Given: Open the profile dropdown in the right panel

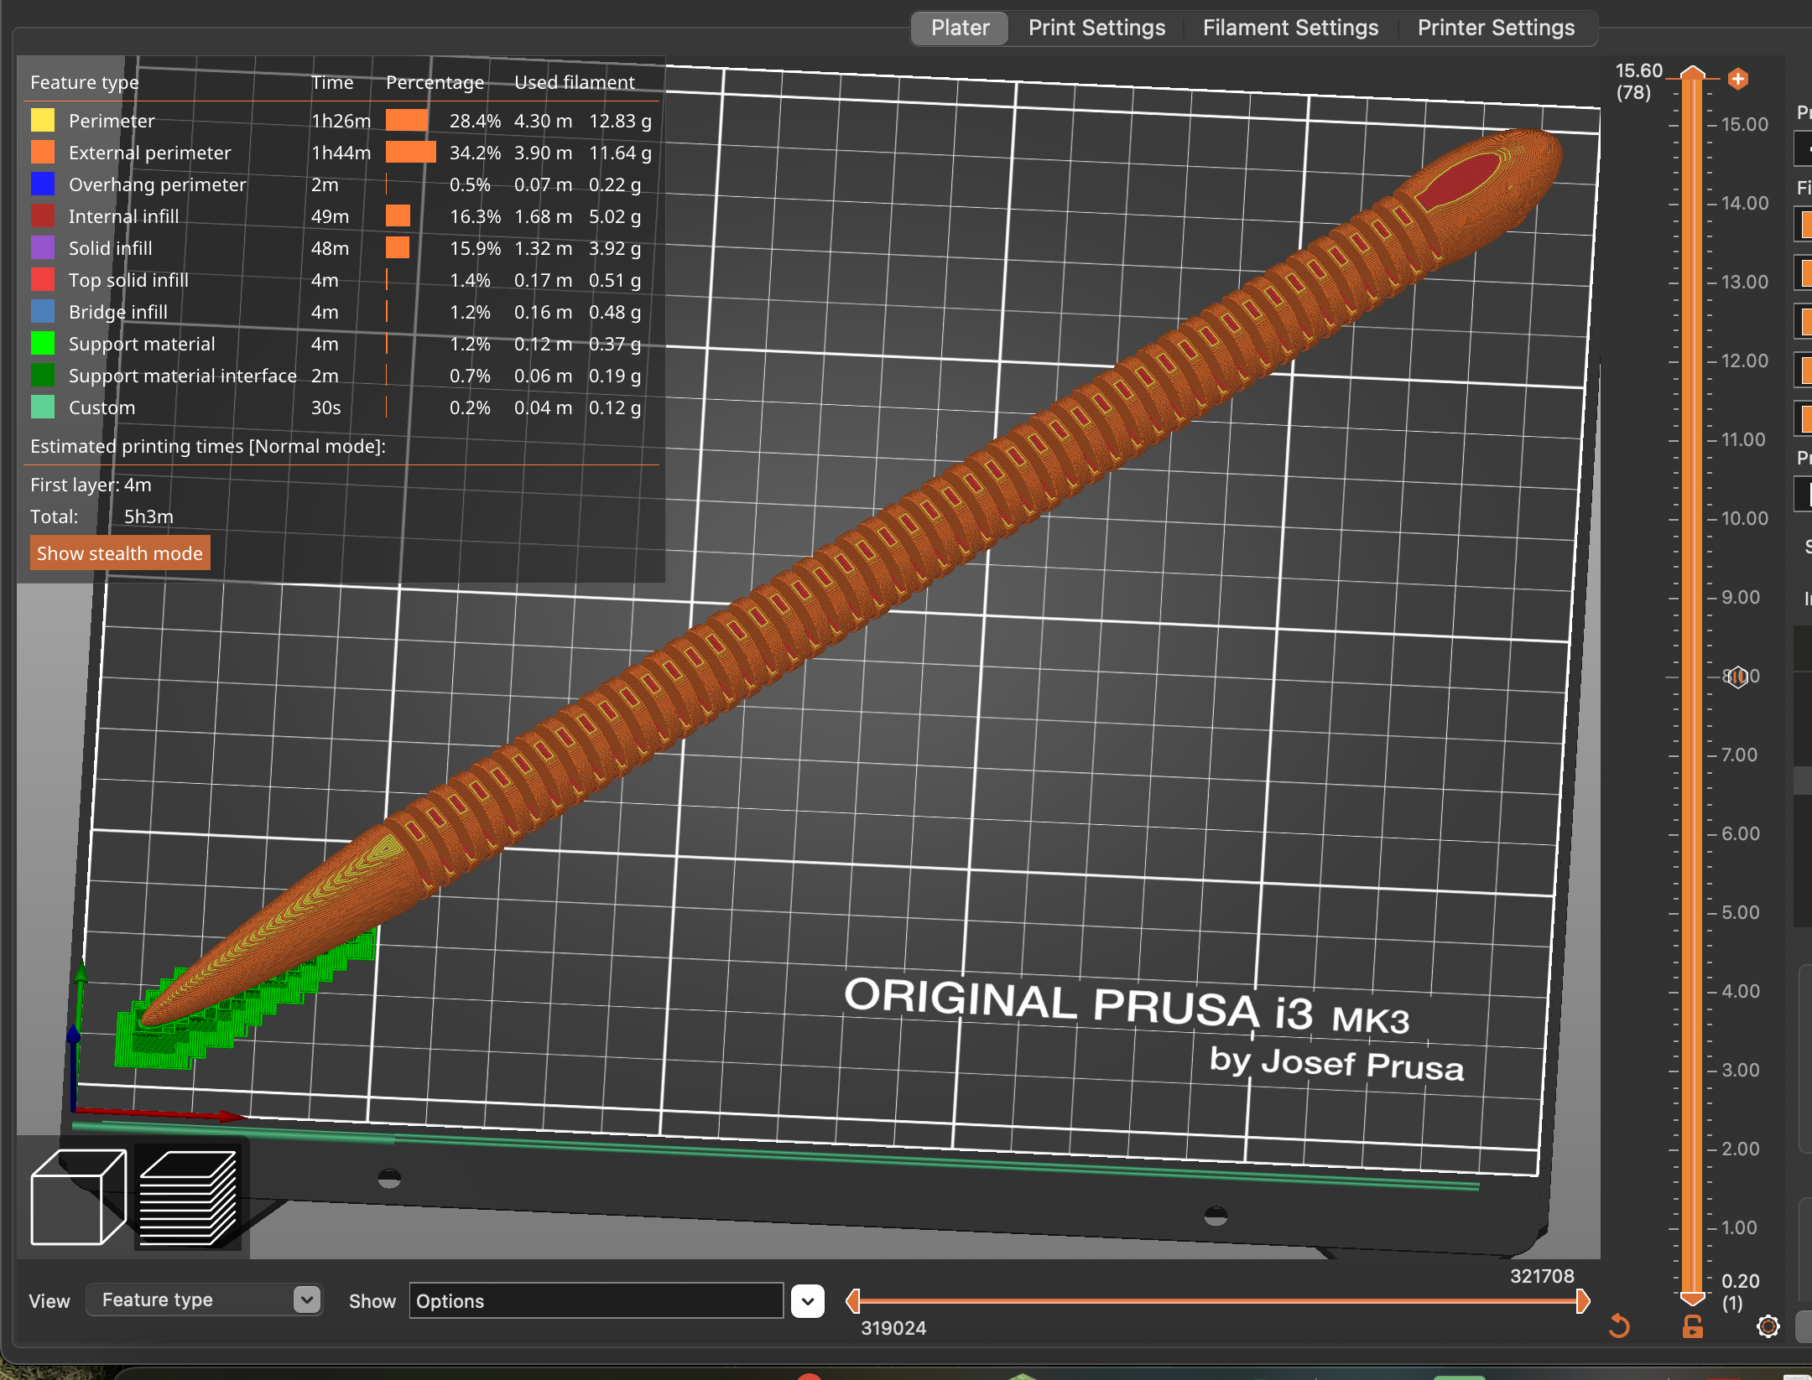Looking at the screenshot, I should 1805,148.
